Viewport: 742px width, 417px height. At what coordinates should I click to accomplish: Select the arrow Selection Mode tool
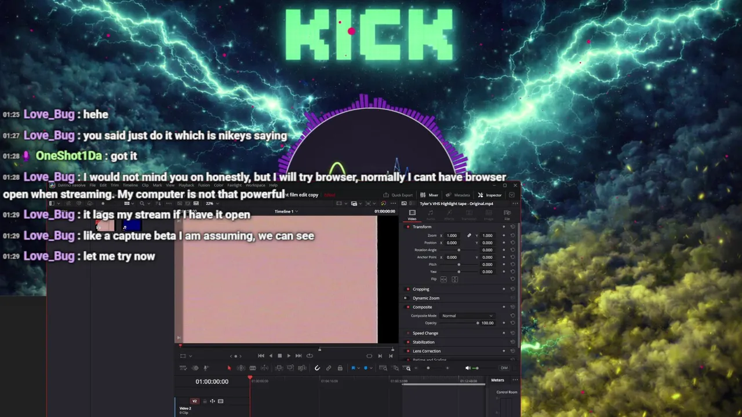point(229,368)
